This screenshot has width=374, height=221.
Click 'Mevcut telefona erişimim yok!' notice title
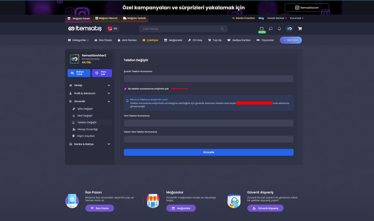coord(149,99)
